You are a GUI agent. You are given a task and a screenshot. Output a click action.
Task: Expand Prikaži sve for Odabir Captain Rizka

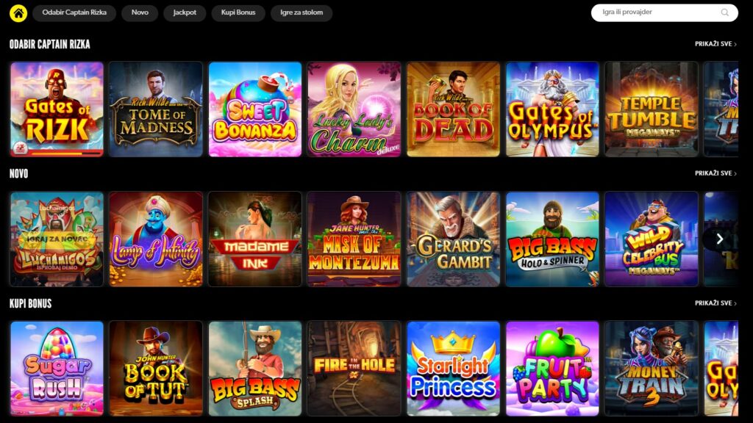tap(715, 43)
